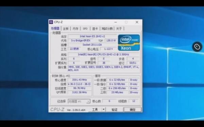Click the version text Ver. 2.09.0.x64

coord(76,110)
